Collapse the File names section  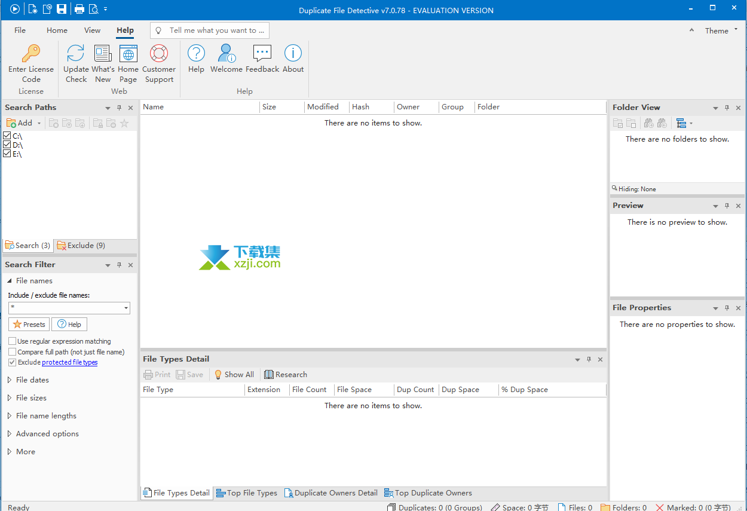click(10, 281)
